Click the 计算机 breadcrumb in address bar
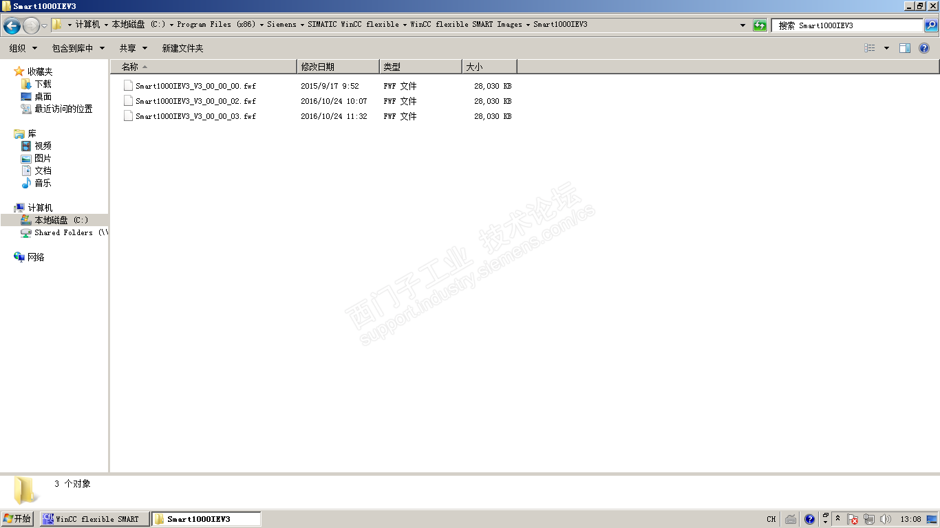940x528 pixels. click(x=87, y=25)
